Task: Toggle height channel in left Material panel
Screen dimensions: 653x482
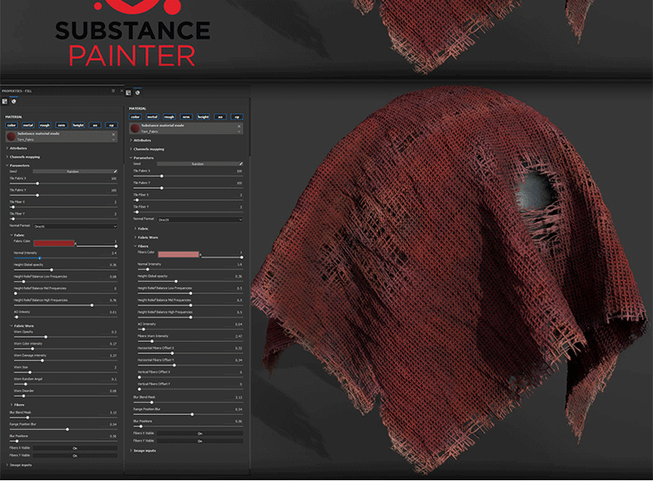Action: coord(78,125)
